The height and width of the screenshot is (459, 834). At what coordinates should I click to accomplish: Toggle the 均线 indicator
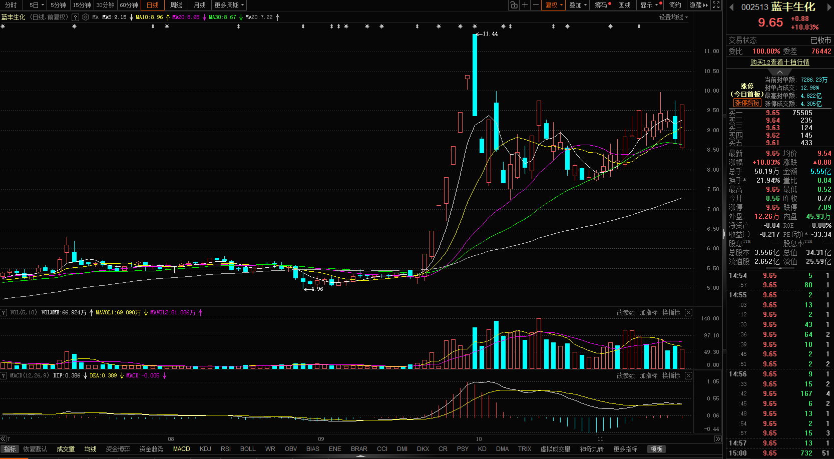[x=91, y=449]
